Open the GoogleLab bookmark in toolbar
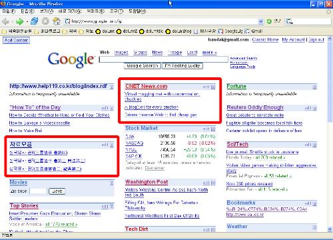Viewport: 333px width, 240px height. pyautogui.click(x=230, y=31)
